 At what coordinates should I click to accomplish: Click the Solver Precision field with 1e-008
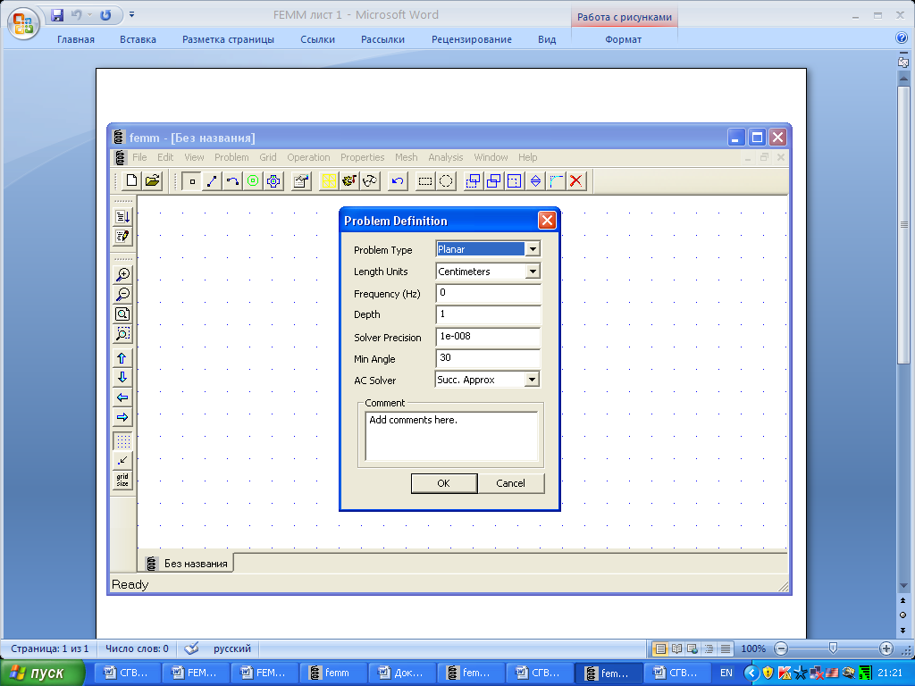click(x=488, y=337)
